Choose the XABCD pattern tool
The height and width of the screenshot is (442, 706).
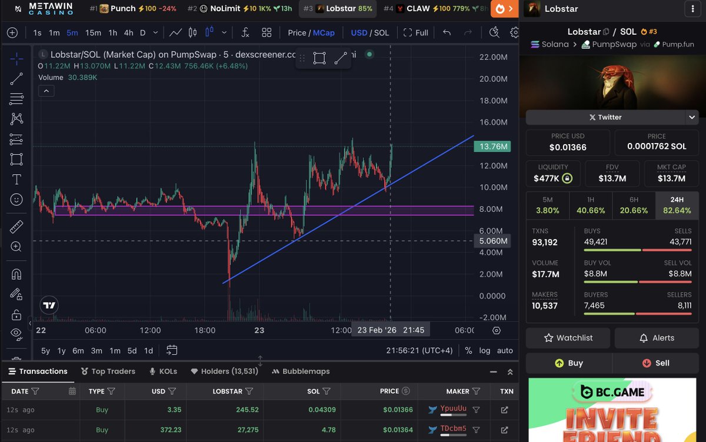click(16, 118)
